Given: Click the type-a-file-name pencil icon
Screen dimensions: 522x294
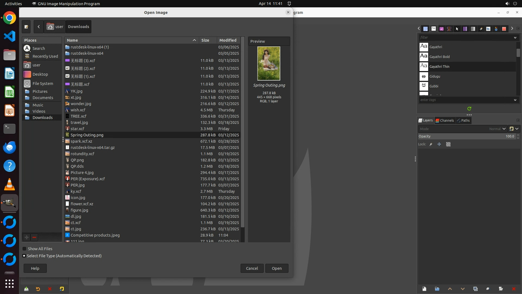Looking at the screenshot, I should (26, 27).
